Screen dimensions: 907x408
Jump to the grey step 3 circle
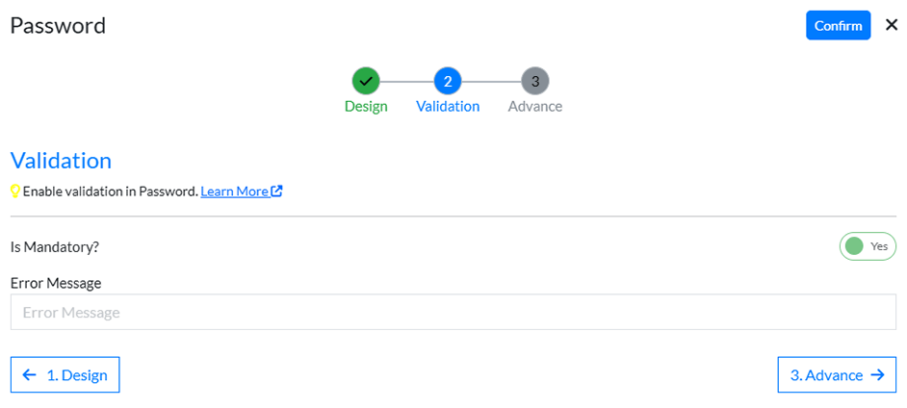point(535,81)
